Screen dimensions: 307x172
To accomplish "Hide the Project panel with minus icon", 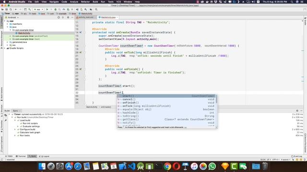I will pos(72,17).
